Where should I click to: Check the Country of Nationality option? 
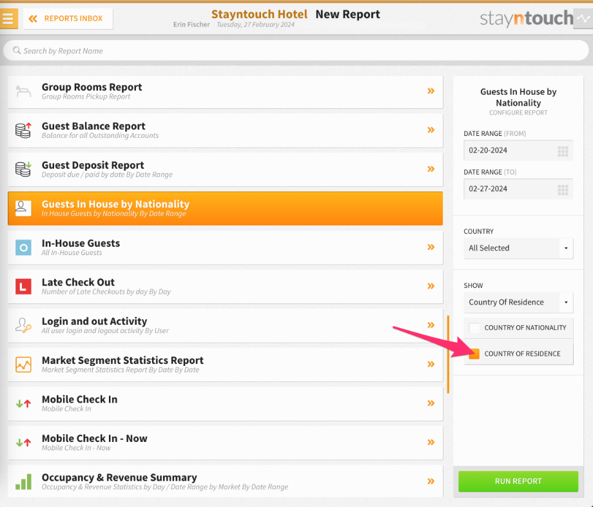[x=474, y=328]
